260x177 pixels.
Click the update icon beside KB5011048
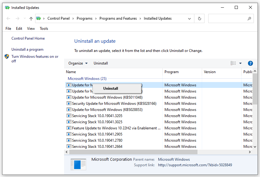68,97
